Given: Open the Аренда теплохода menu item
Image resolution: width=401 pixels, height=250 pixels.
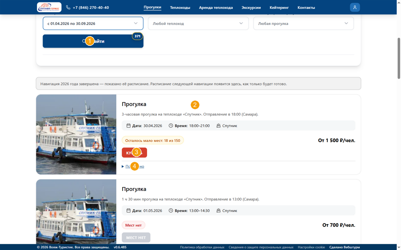Looking at the screenshot, I should [x=216, y=7].
